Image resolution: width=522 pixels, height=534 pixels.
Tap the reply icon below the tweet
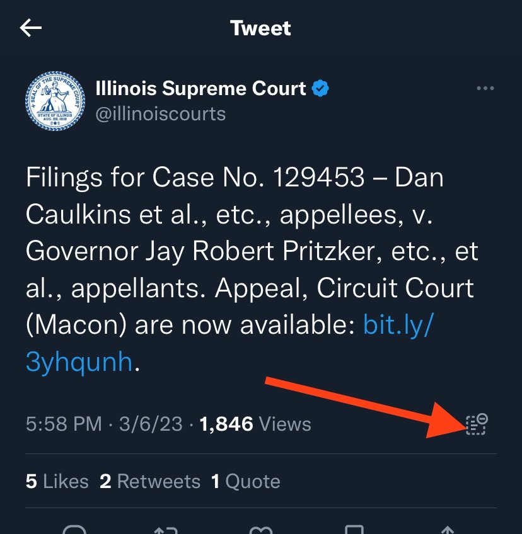click(74, 530)
